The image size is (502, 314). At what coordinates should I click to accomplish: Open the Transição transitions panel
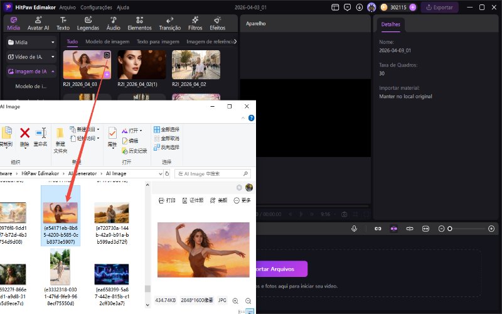[x=169, y=24]
